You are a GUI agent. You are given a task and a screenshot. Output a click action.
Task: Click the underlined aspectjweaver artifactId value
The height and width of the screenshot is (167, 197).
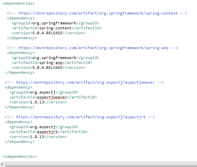pos(52,97)
